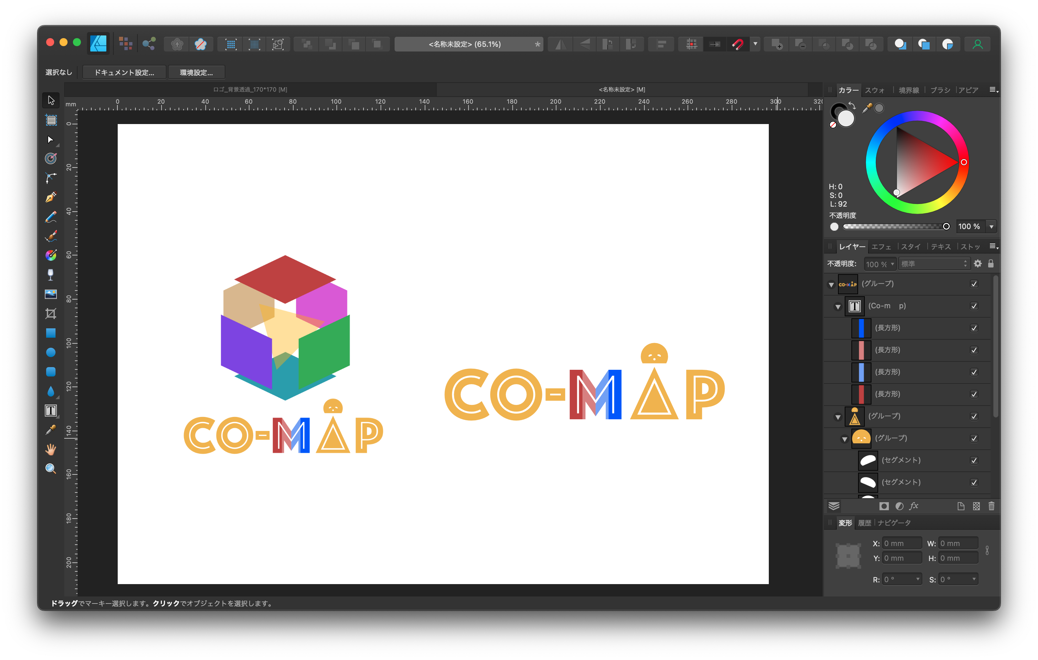Click the snapping magnet icon
The width and height of the screenshot is (1038, 660).
point(738,44)
